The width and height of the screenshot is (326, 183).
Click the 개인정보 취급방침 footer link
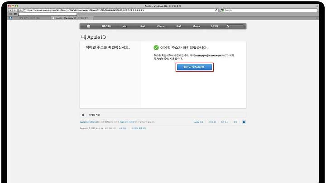click(x=139, y=128)
